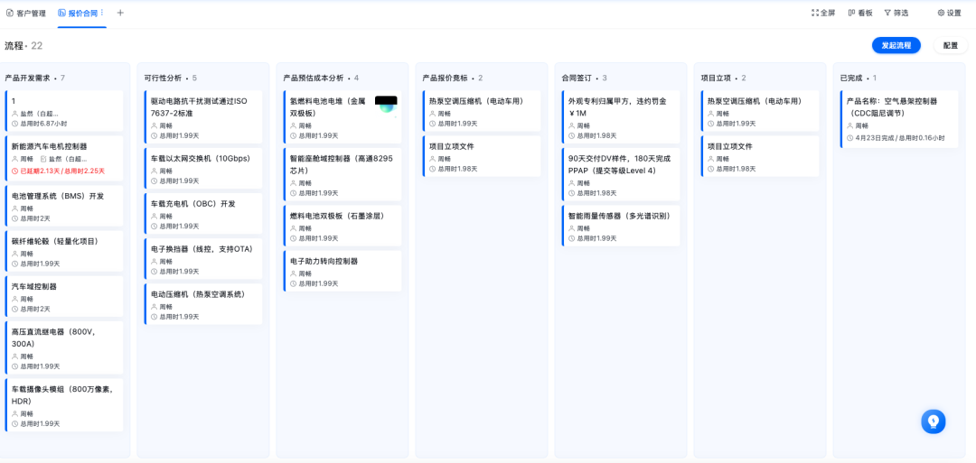The height and width of the screenshot is (463, 976).
Task: Click 周畅 on 电子助力转向控制器 card
Action: [305, 273]
